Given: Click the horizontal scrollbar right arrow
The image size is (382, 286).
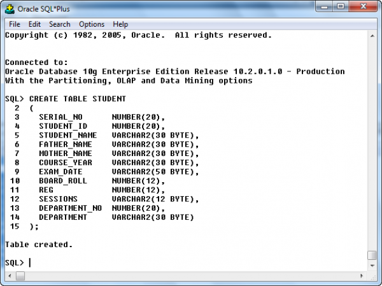Looking at the screenshot, I should point(362,276).
